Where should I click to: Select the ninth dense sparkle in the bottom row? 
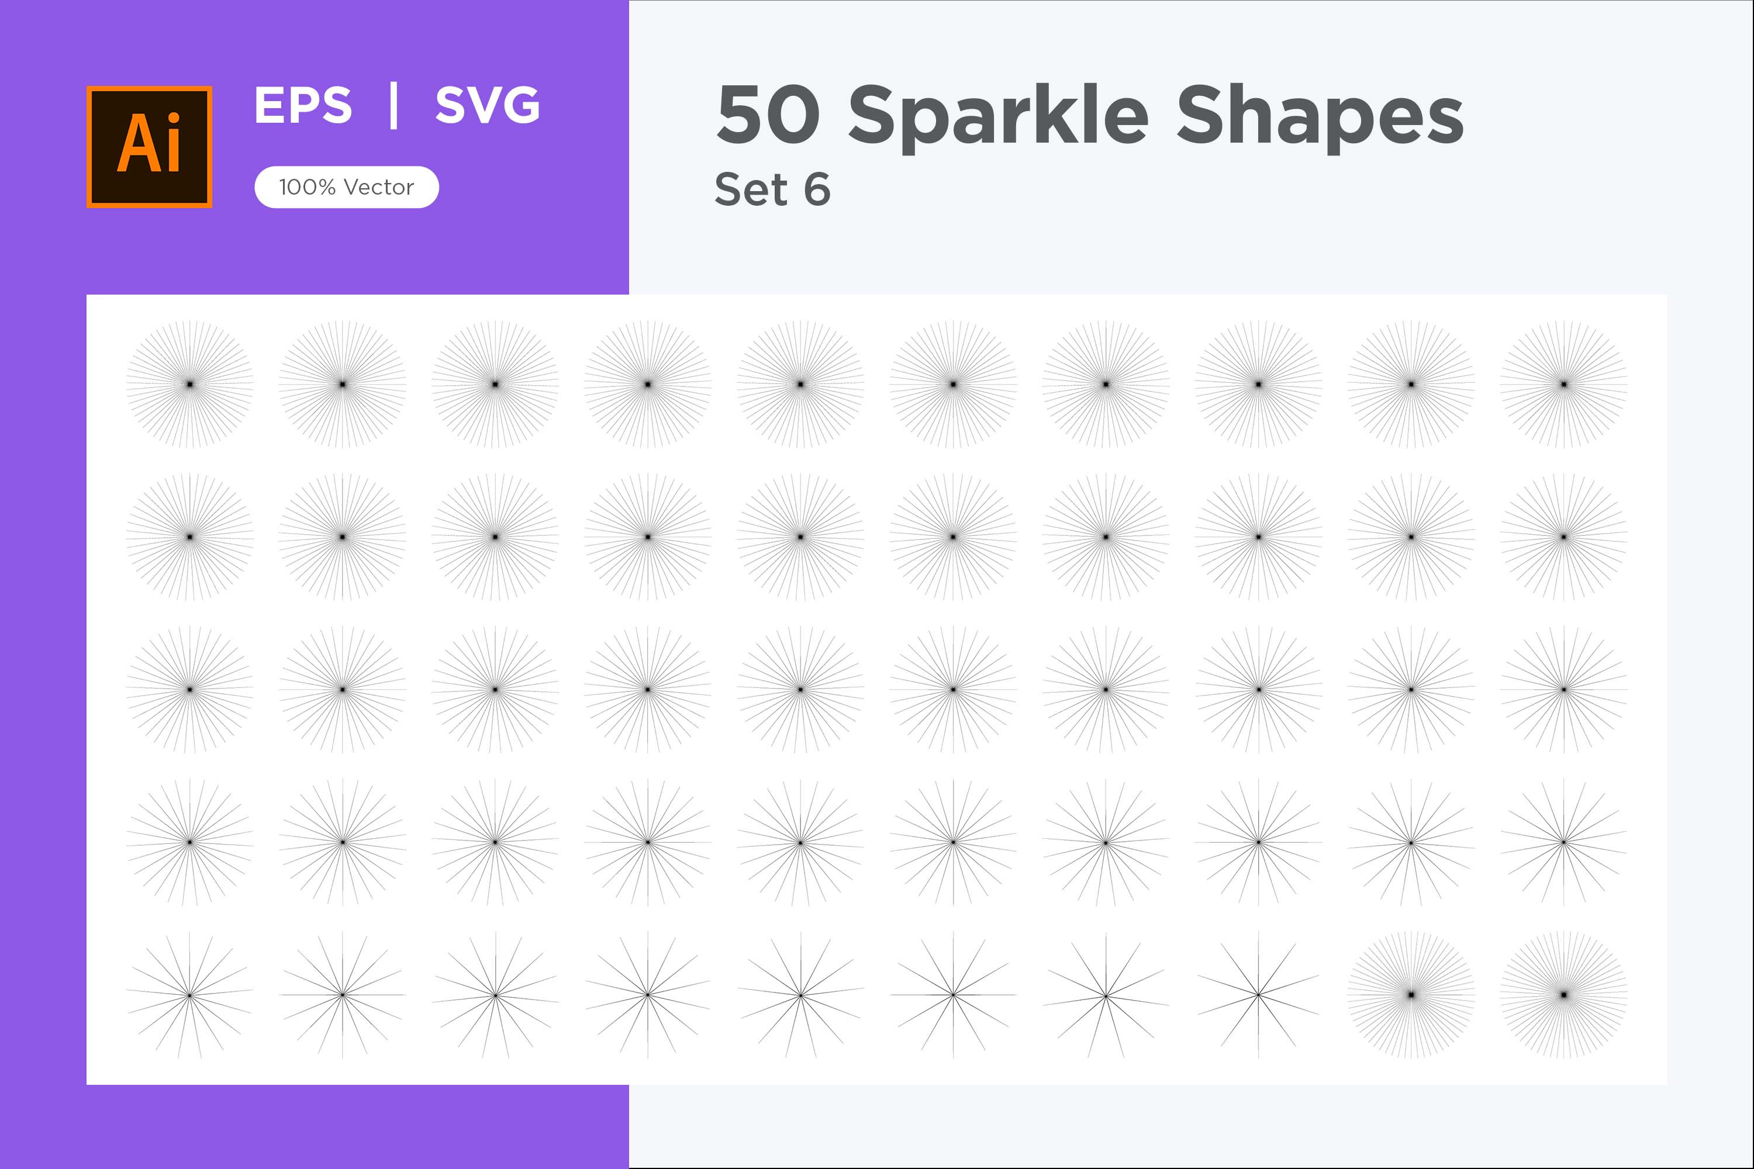point(1411,995)
